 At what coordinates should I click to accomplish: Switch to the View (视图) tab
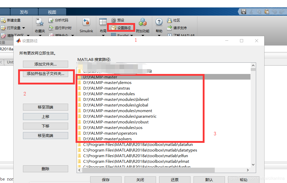[52, 12]
